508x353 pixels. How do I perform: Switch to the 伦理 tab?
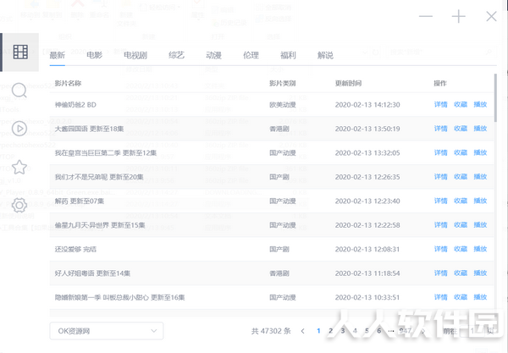point(251,55)
